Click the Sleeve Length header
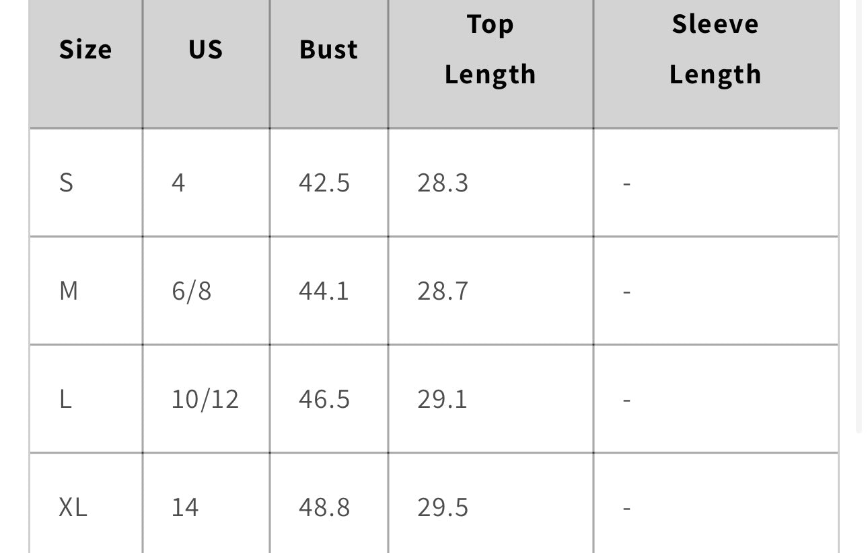The width and height of the screenshot is (868, 553). pyautogui.click(x=715, y=50)
